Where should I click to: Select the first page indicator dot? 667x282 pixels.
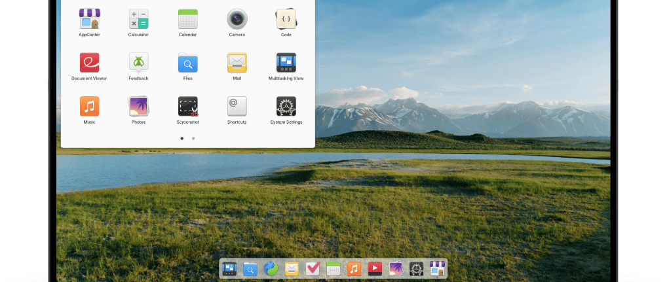tap(182, 138)
